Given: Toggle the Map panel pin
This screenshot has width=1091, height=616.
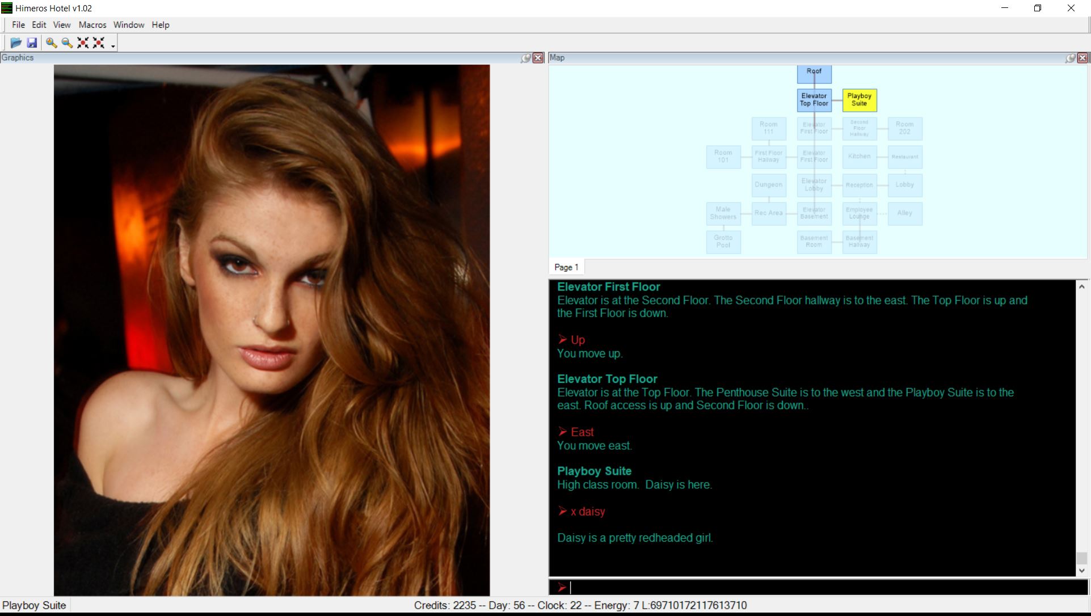Looking at the screenshot, I should pyautogui.click(x=1071, y=58).
